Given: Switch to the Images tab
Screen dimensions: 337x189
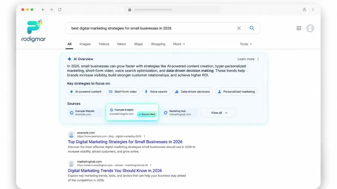Looking at the screenshot, I should tap(85, 44).
